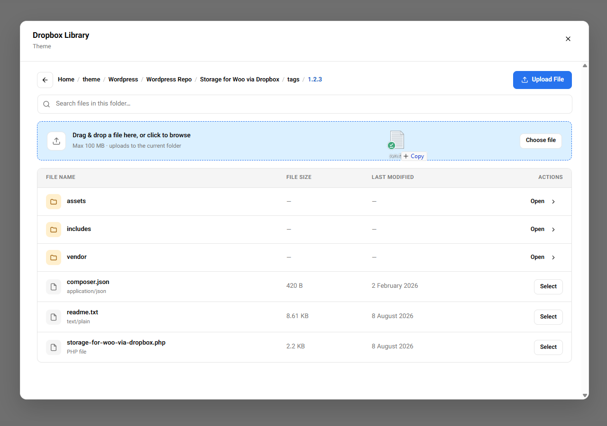Close the Dropbox Library dialog
Image resolution: width=607 pixels, height=426 pixels.
568,39
